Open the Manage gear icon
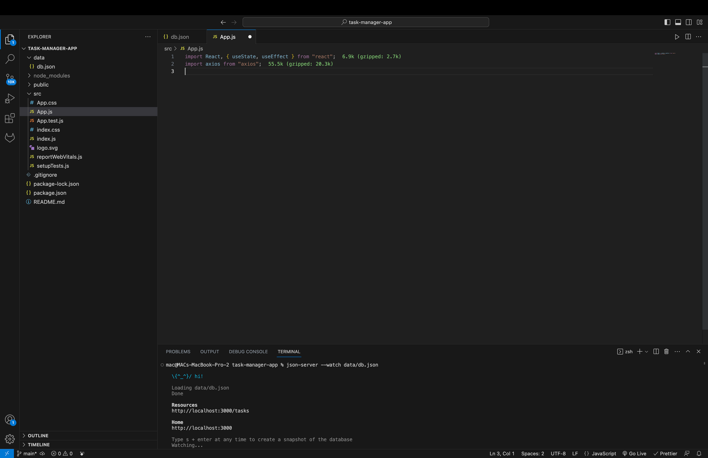 [10, 439]
